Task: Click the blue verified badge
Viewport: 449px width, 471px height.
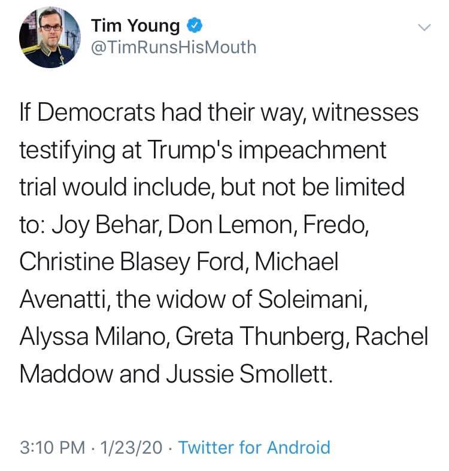Action: pyautogui.click(x=195, y=25)
